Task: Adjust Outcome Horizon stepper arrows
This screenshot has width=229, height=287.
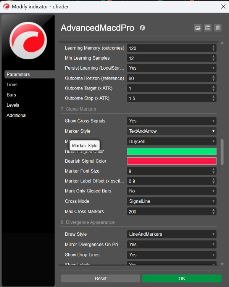Action: click(213, 78)
